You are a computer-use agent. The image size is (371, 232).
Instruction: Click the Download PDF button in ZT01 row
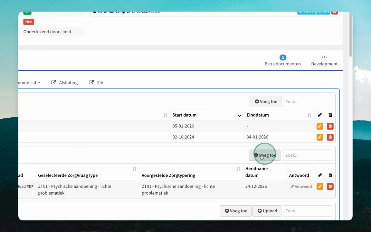[26, 187]
